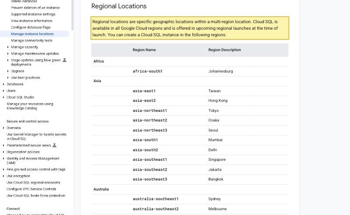
Task: Click the Johannesburg description cell
Action: [220, 71]
